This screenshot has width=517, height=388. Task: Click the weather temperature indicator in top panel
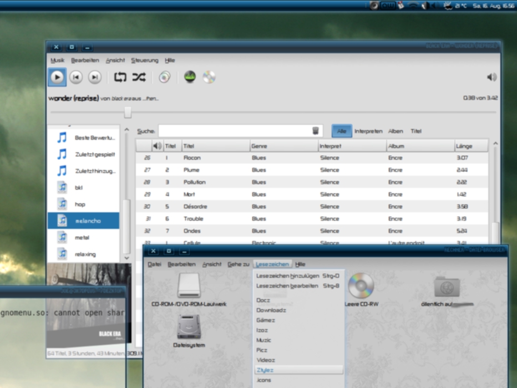[x=455, y=6]
